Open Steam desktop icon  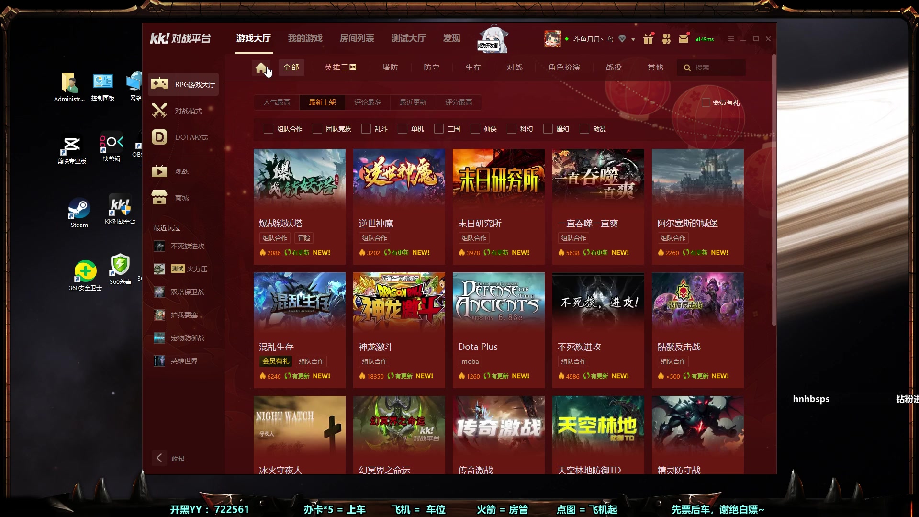coord(79,213)
